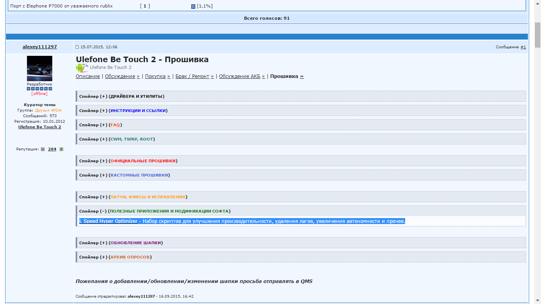Open the ПАТЧИ, ФИКСЫ И ИСПРАВЛЕНИЯ spoiler
Screen dimensions: 541x304
tap(301, 197)
